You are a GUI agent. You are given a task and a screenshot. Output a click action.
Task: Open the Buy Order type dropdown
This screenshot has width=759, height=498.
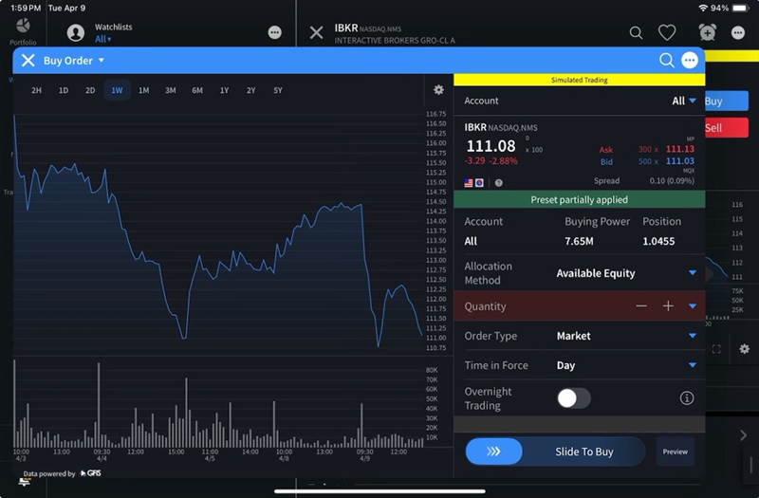coord(74,61)
